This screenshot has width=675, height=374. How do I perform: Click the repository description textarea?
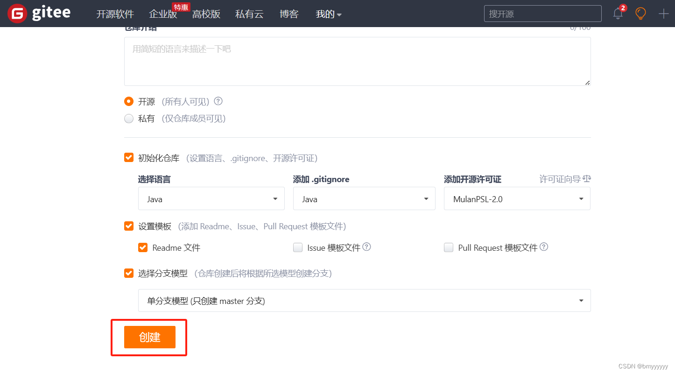coord(358,62)
